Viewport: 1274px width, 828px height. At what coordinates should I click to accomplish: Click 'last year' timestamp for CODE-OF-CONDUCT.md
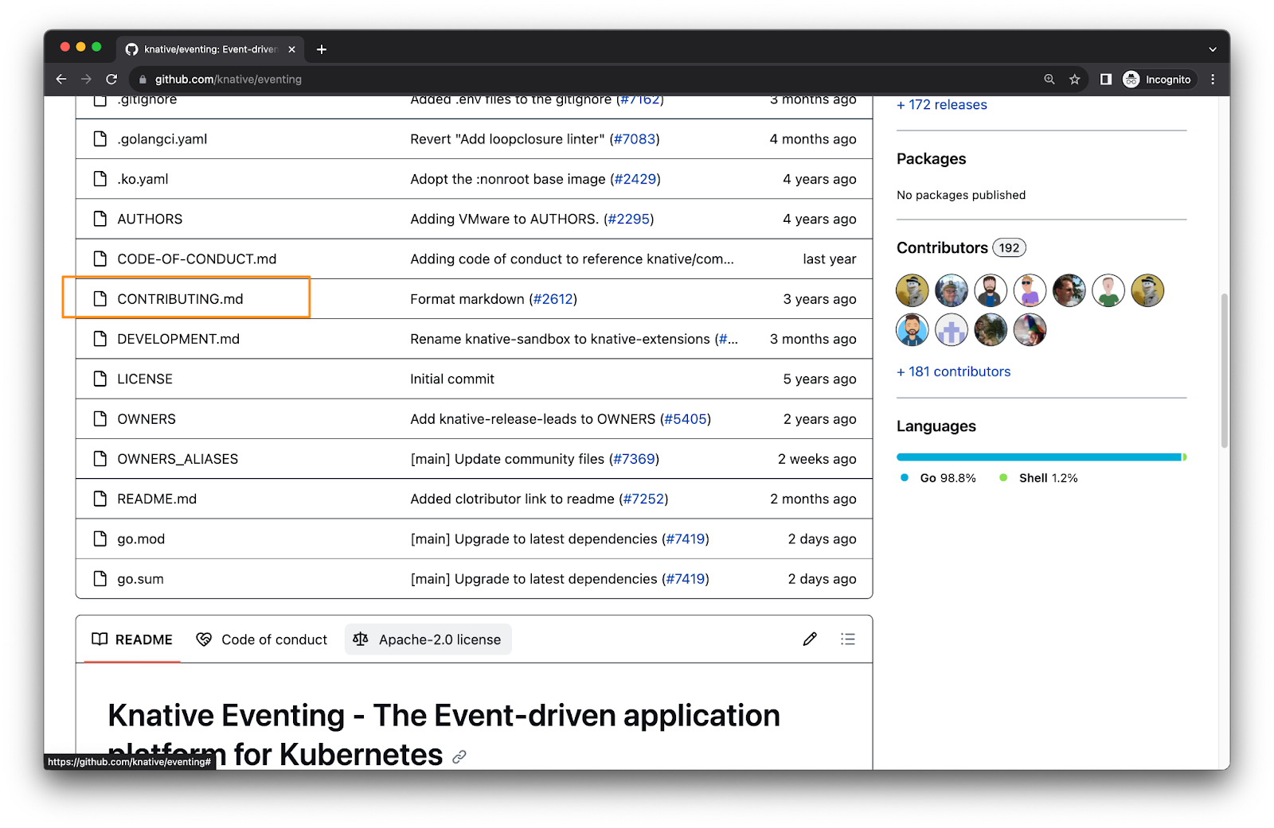[x=830, y=259]
